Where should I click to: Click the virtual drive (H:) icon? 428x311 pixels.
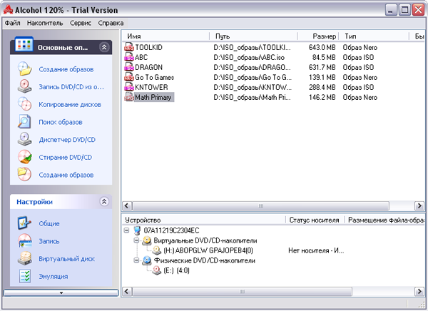tap(157, 250)
